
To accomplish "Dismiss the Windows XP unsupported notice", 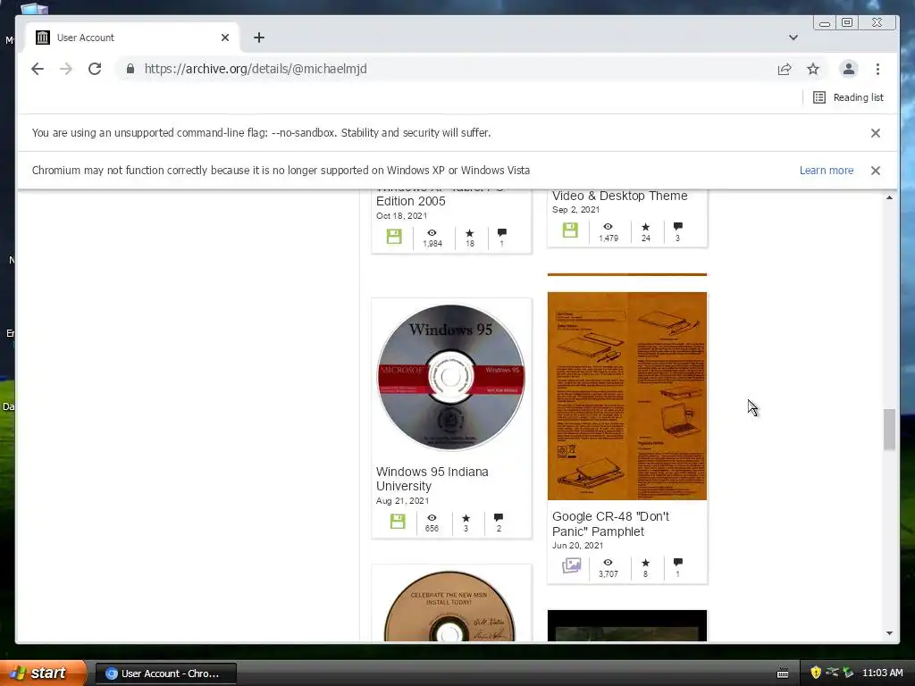I will 876,171.
